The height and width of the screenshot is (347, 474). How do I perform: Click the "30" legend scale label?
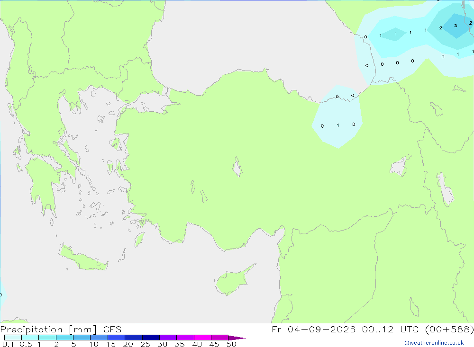tap(162, 344)
